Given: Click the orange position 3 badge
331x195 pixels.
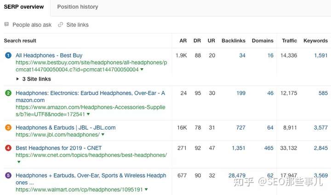Looking at the screenshot, I should 8,128.
